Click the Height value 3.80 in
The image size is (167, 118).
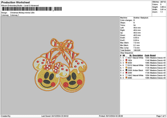pyautogui.click(x=163, y=7)
